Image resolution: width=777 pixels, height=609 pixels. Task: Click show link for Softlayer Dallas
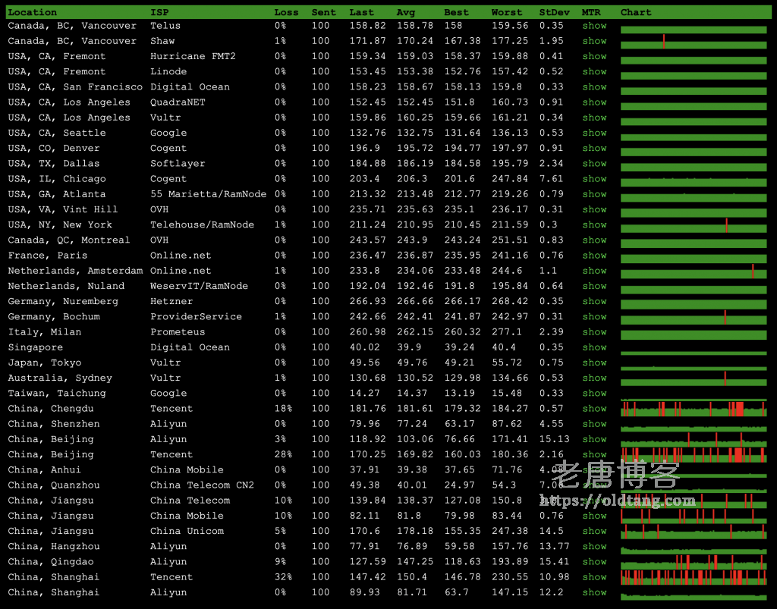(594, 163)
